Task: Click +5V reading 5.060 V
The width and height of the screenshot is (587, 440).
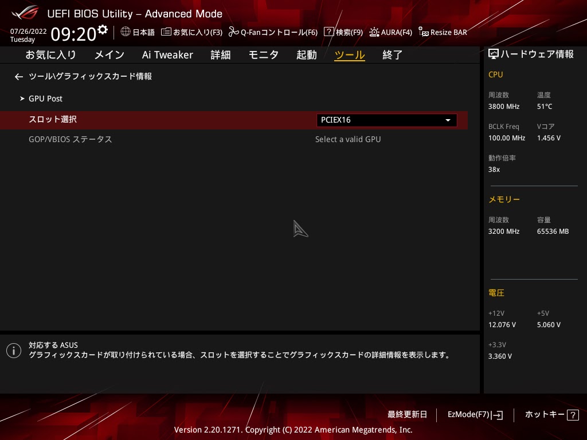Action: point(549,325)
